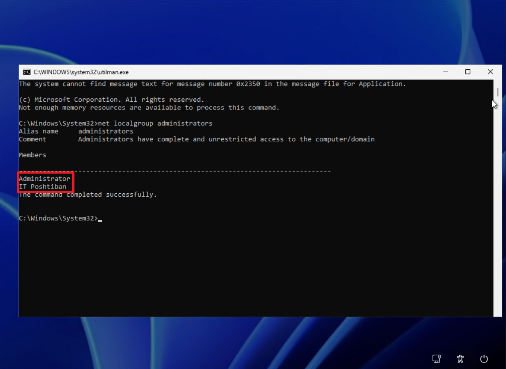Open the Ease of Access accessibility icon
The width and height of the screenshot is (506, 369).
460,359
